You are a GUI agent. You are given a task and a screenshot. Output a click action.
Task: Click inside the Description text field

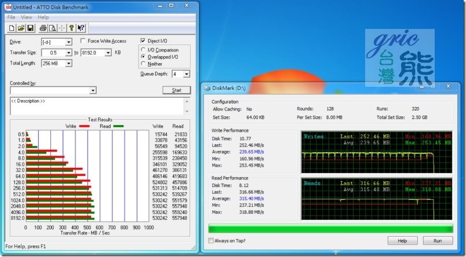coord(96,106)
